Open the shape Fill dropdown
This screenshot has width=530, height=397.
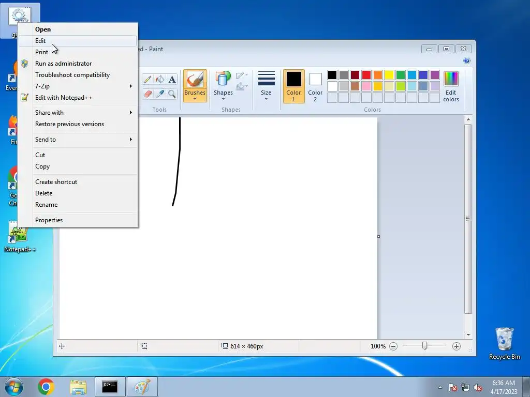(242, 87)
